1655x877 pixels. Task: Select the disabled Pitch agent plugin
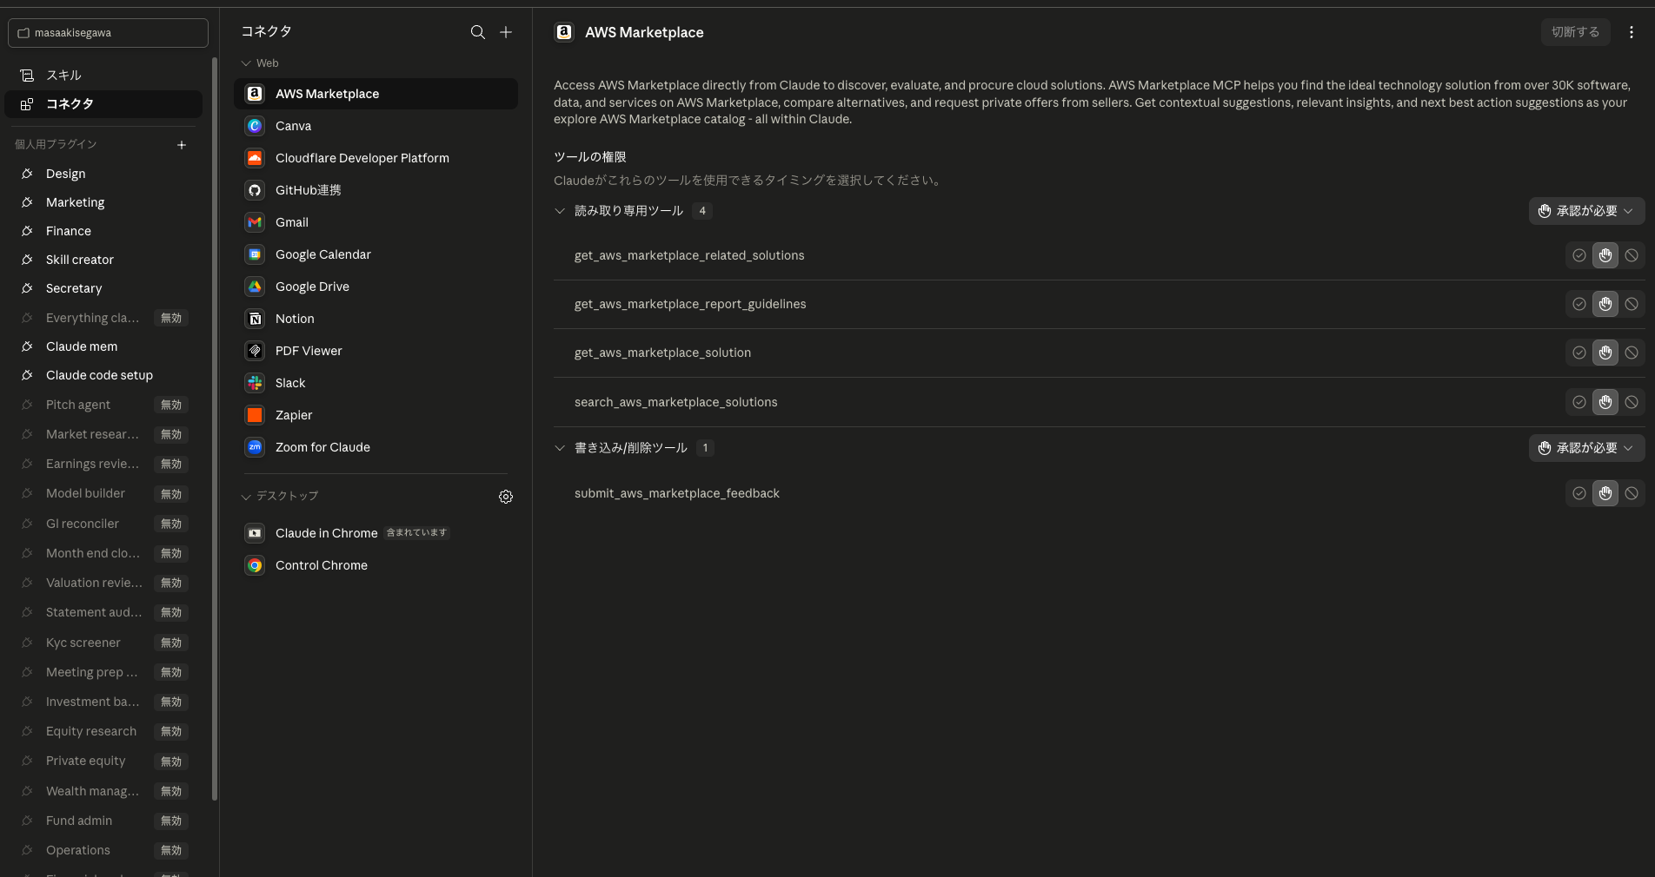[x=103, y=405]
